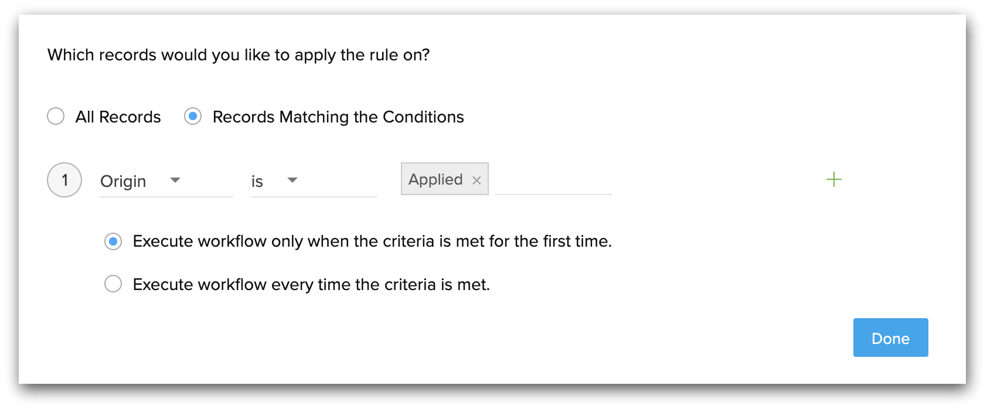Remove the Applied tag with its x icon
This screenshot has width=987, height=409.
pos(477,180)
